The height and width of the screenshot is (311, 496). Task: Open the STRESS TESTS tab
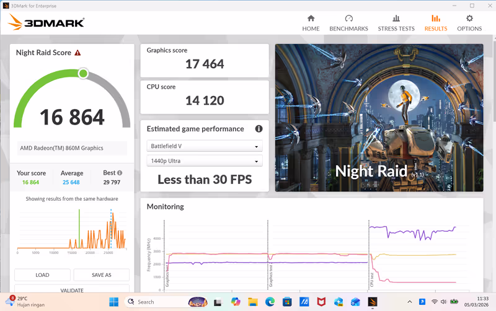[x=396, y=24]
